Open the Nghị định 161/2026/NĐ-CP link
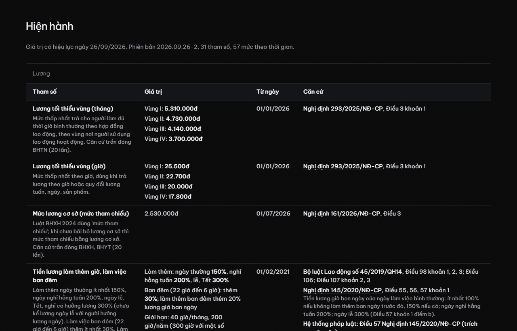This screenshot has width=517, height=331. pos(342,214)
